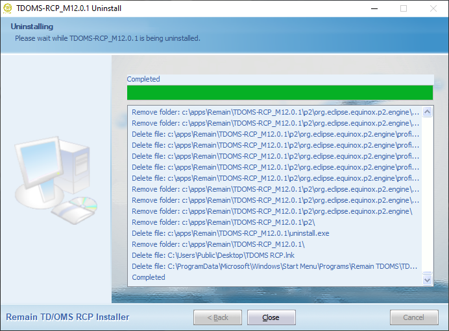This screenshot has height=331, width=449.
Task: Click the TDOMS app icon in title bar
Action: tap(8, 8)
